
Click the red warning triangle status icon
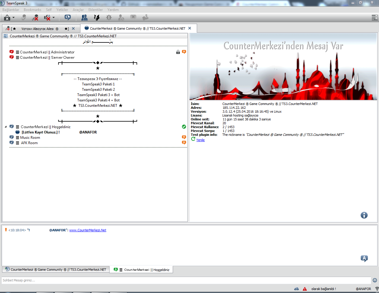pos(305,289)
